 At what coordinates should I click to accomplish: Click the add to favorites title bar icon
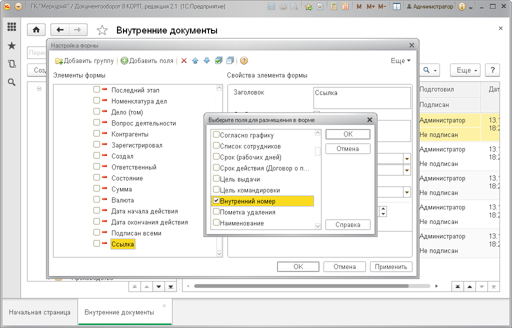[308, 6]
